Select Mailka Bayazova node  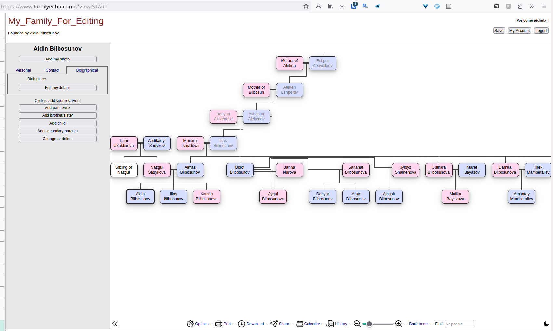point(455,196)
